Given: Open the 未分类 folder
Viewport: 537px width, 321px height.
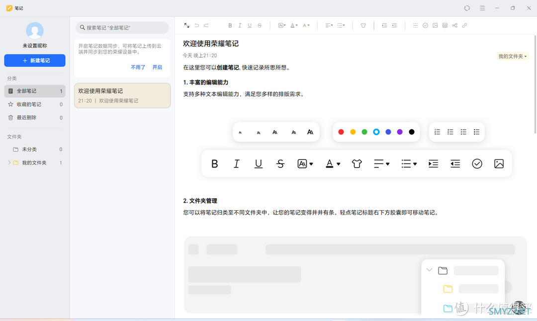Looking at the screenshot, I should (x=35, y=150).
